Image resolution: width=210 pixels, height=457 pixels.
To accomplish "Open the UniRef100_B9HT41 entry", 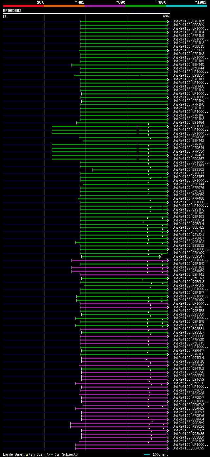I will coord(188,274).
